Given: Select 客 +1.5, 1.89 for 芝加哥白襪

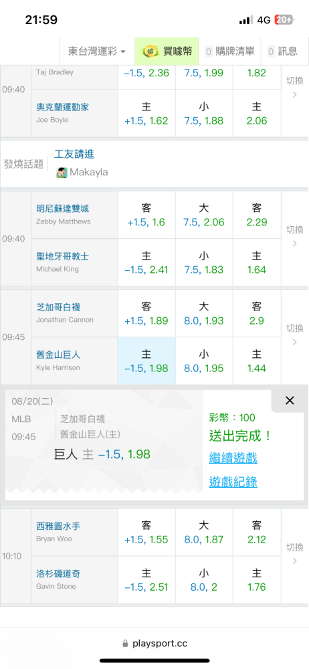Looking at the screenshot, I should pyautogui.click(x=146, y=313).
